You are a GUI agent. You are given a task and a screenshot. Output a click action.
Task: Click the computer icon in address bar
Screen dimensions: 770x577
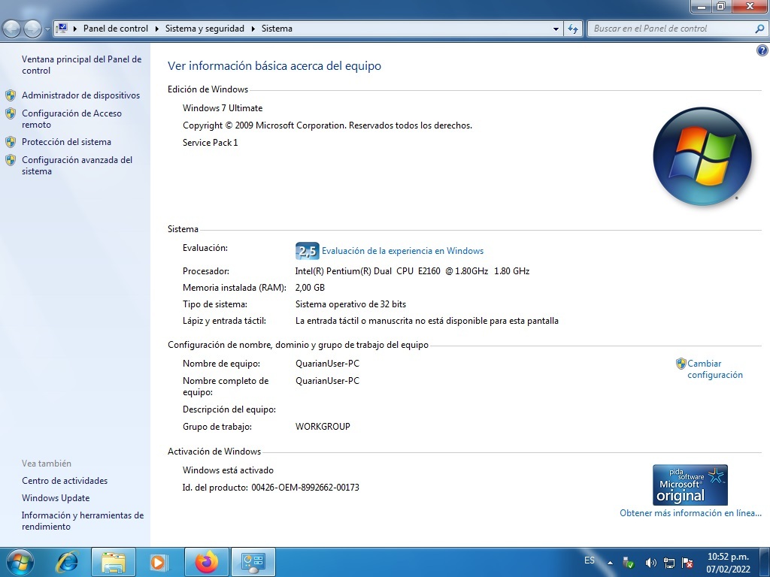tap(62, 28)
